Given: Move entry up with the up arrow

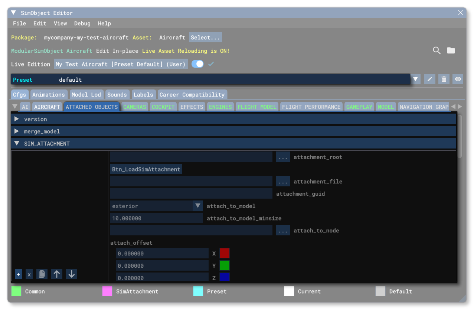Looking at the screenshot, I should 56,274.
